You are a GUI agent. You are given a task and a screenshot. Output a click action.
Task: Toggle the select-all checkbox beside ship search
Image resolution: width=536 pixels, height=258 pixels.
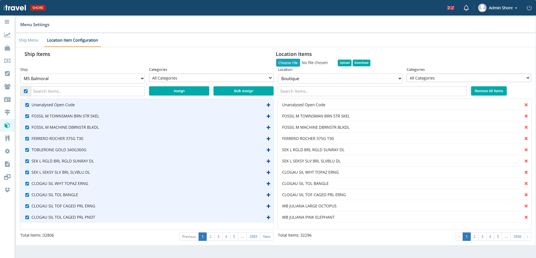[26, 91]
